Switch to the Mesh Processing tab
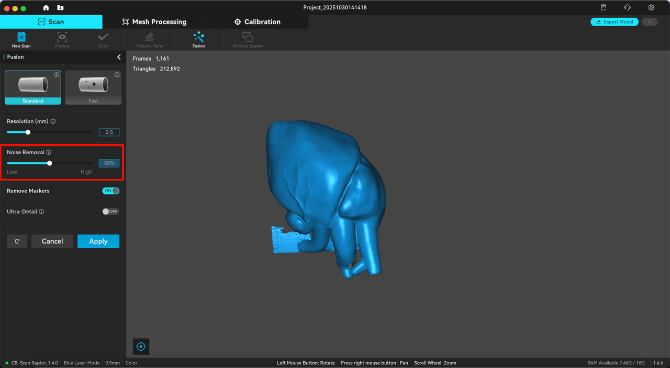 coord(154,22)
